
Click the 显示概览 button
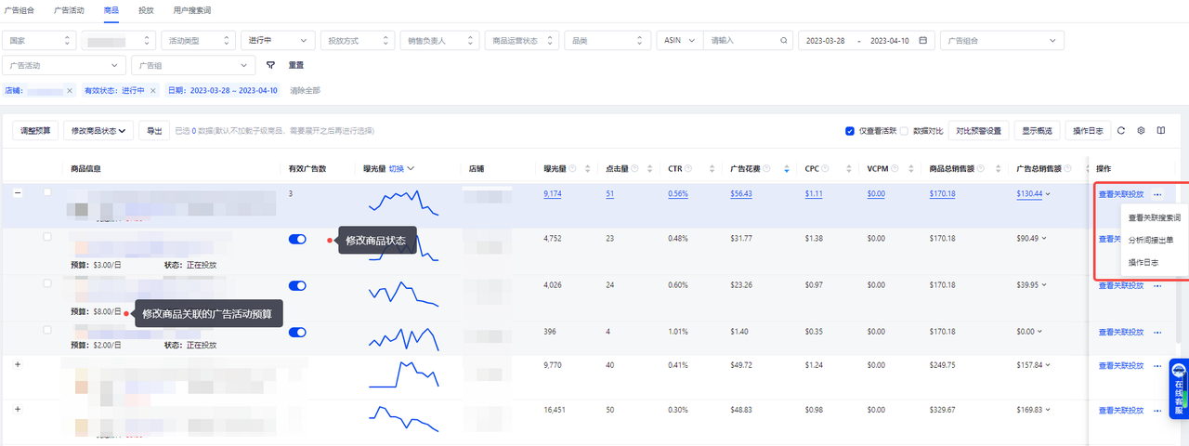point(1038,131)
